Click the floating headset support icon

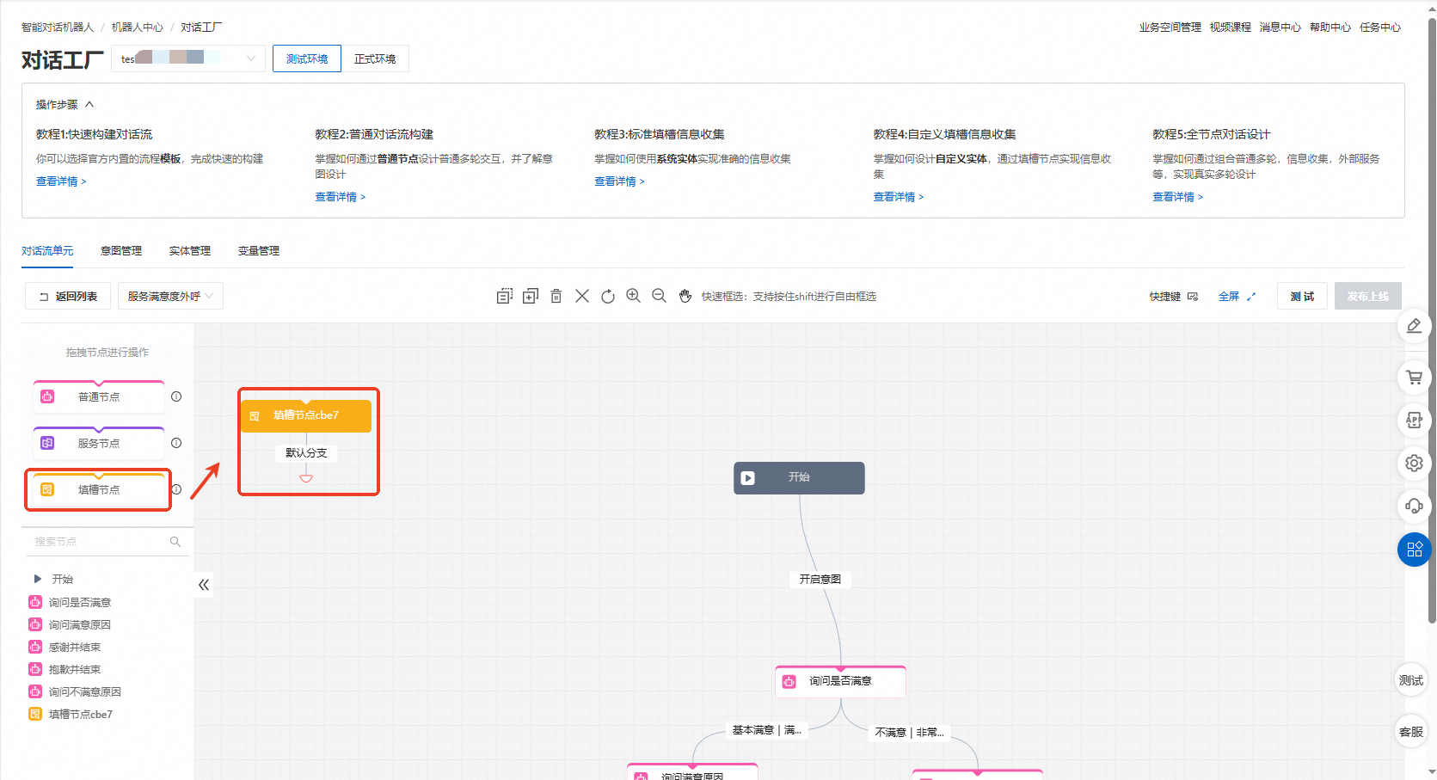tap(1414, 507)
